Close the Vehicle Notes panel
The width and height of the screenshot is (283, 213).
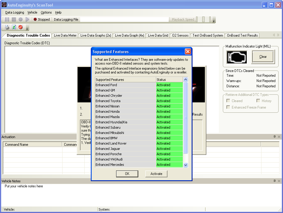(x=279, y=181)
